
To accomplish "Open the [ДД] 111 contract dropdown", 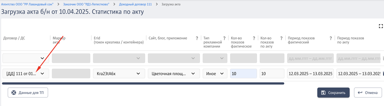I will (x=26, y=73).
